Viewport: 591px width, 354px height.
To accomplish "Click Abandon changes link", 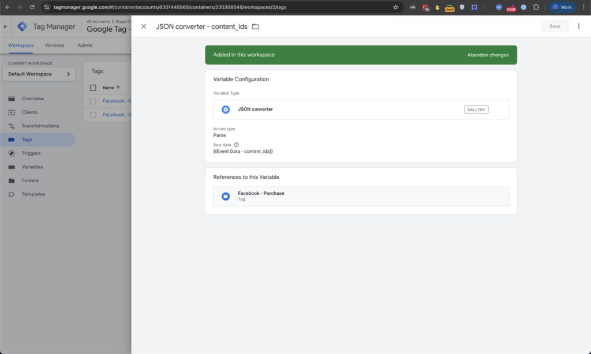I will tap(488, 55).
